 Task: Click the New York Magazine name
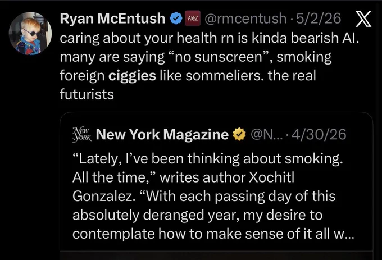162,134
